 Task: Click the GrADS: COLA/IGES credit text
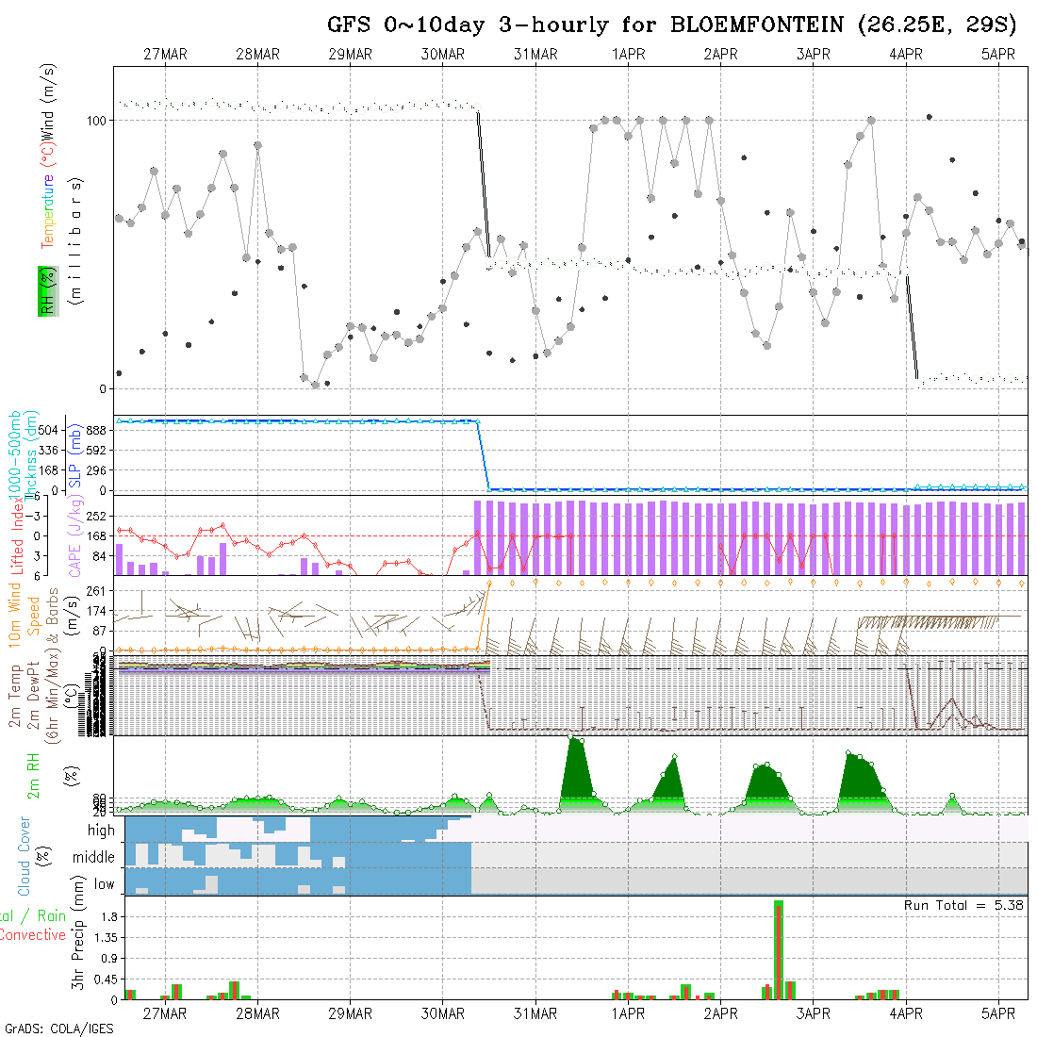pos(58,1029)
